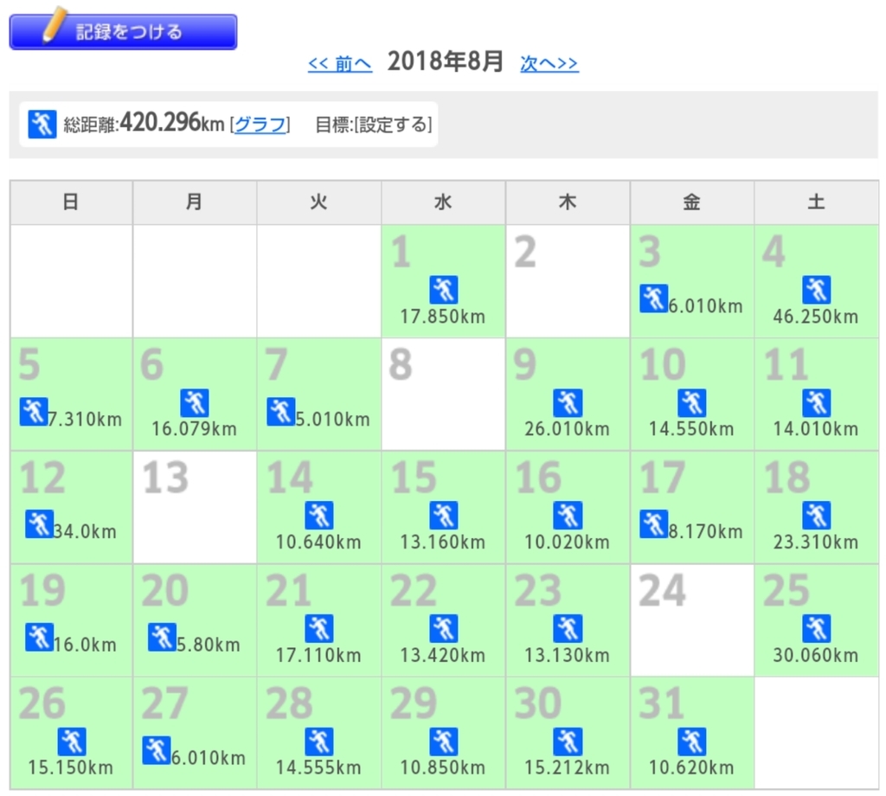Click the runner icon on August 26
The height and width of the screenshot is (796, 886).
coord(72,741)
